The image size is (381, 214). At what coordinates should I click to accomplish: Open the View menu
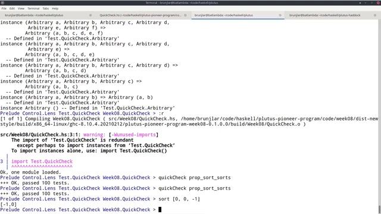(21, 8)
